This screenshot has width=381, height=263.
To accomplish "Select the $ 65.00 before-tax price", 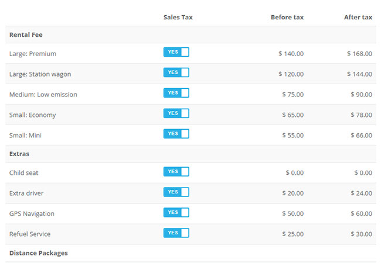I will tap(293, 115).
